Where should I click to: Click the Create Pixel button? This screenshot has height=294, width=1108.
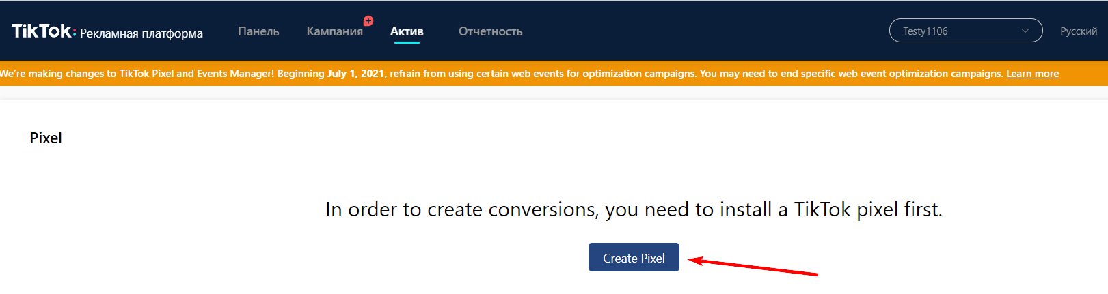634,257
